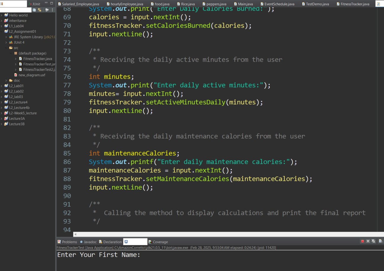Click the Remove Launch X icon in console
The height and width of the screenshot is (271, 384).
368,241
